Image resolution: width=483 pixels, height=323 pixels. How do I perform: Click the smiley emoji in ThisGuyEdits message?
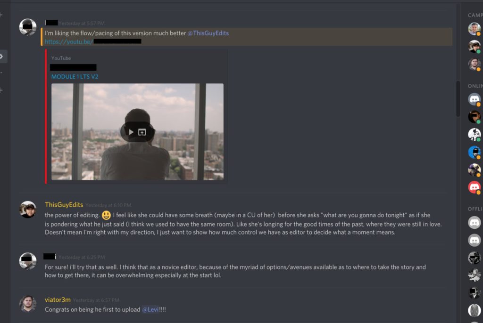pos(106,215)
